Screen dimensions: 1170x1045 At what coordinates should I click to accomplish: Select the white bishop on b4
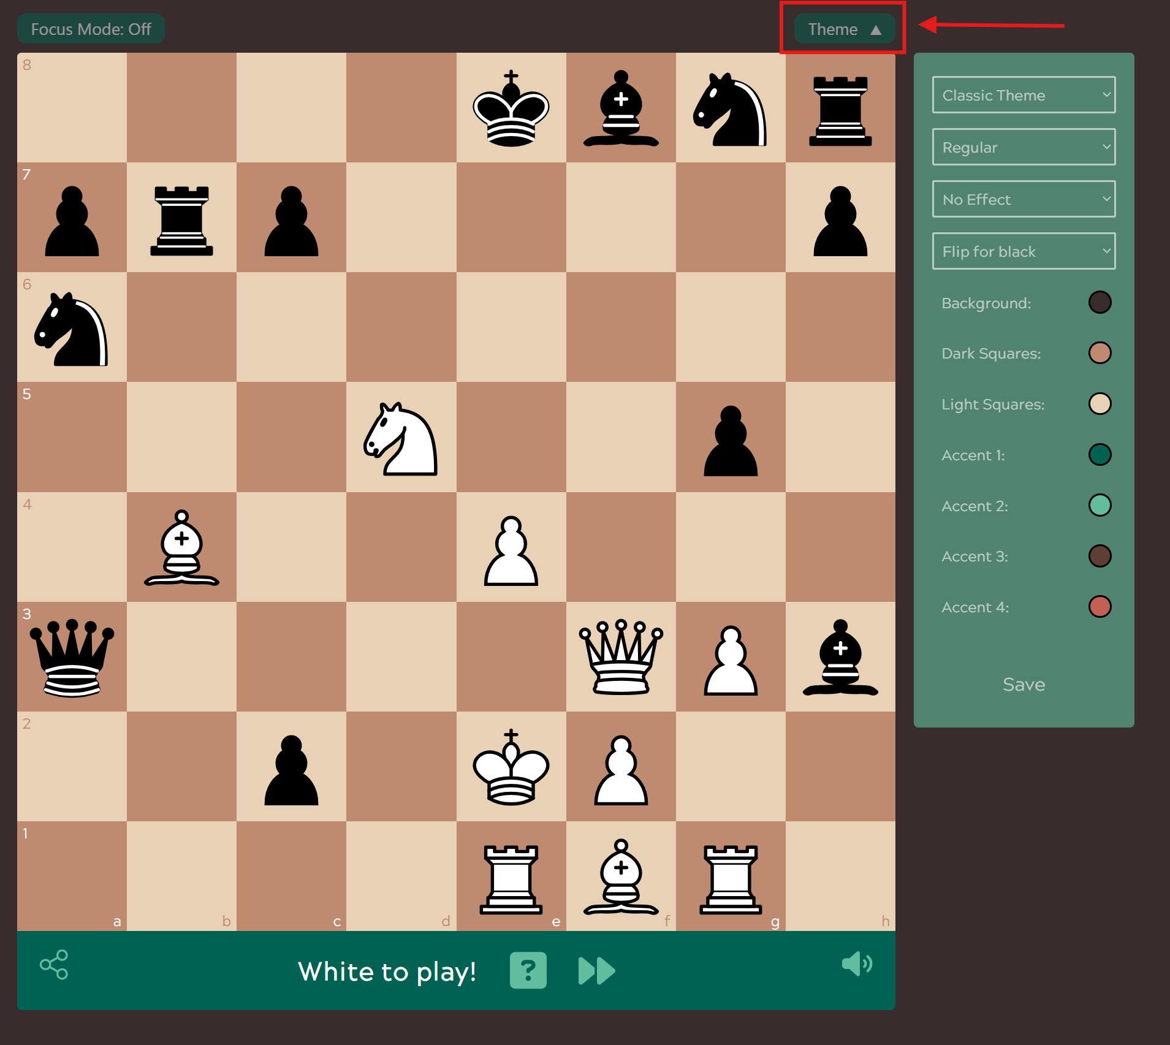[181, 547]
